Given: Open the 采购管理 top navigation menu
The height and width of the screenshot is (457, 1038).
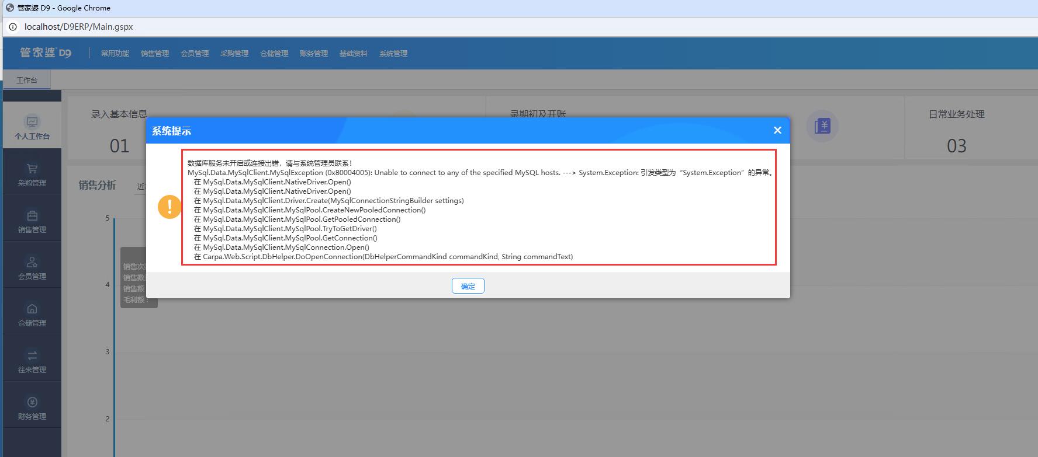Looking at the screenshot, I should pos(234,53).
